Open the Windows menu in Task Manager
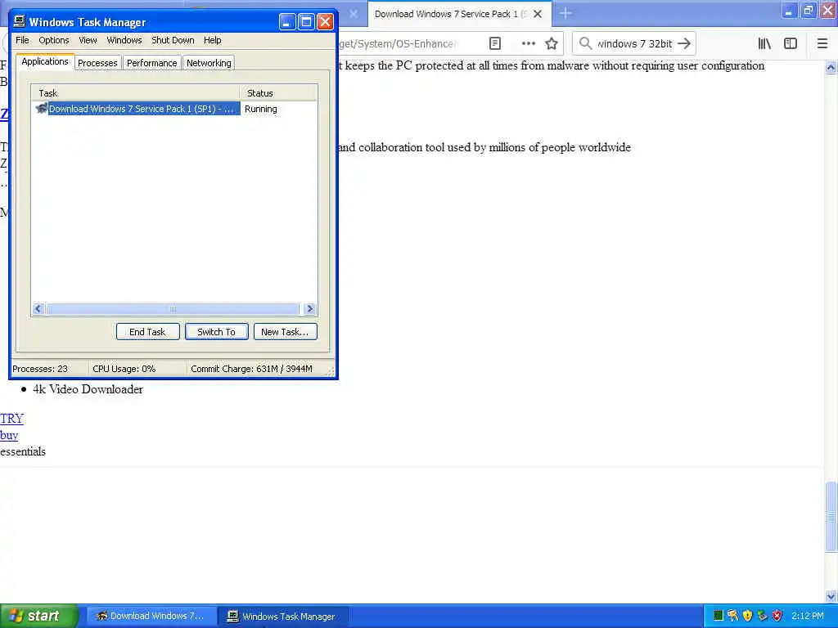 point(124,40)
